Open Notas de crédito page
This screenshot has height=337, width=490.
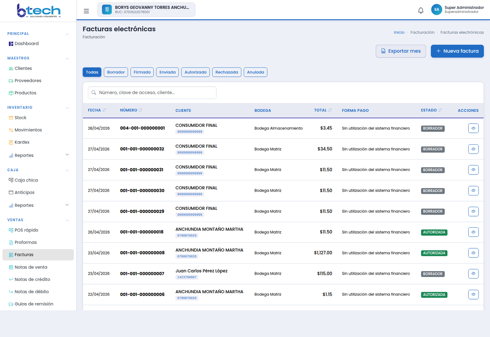[32, 279]
